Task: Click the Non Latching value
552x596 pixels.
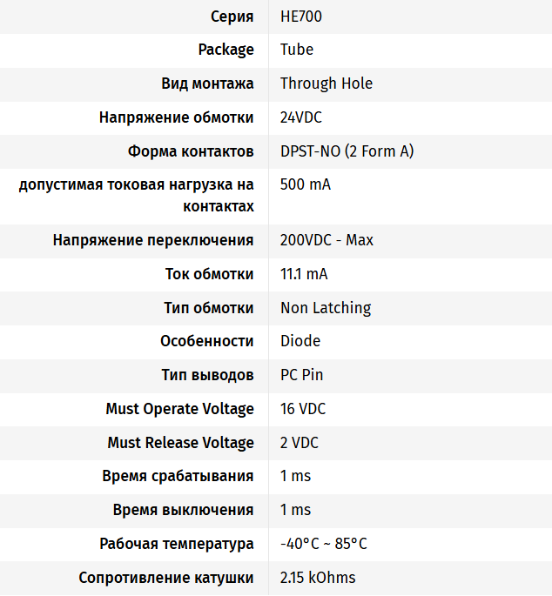Action: [326, 308]
